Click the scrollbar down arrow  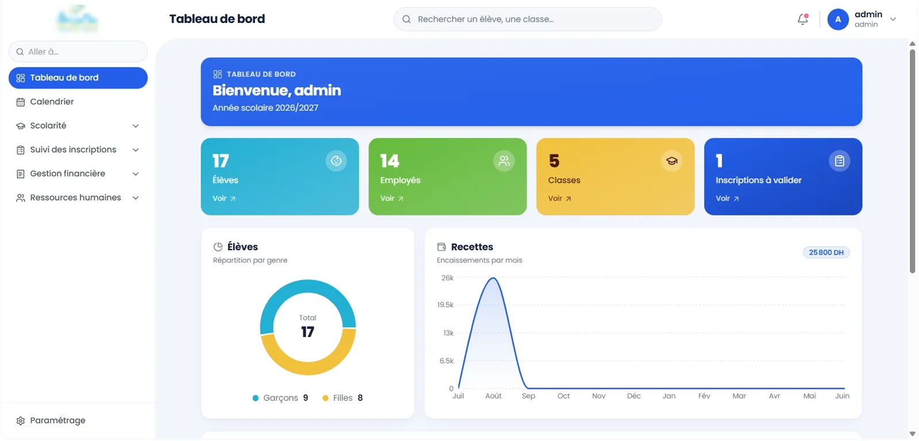tap(912, 434)
